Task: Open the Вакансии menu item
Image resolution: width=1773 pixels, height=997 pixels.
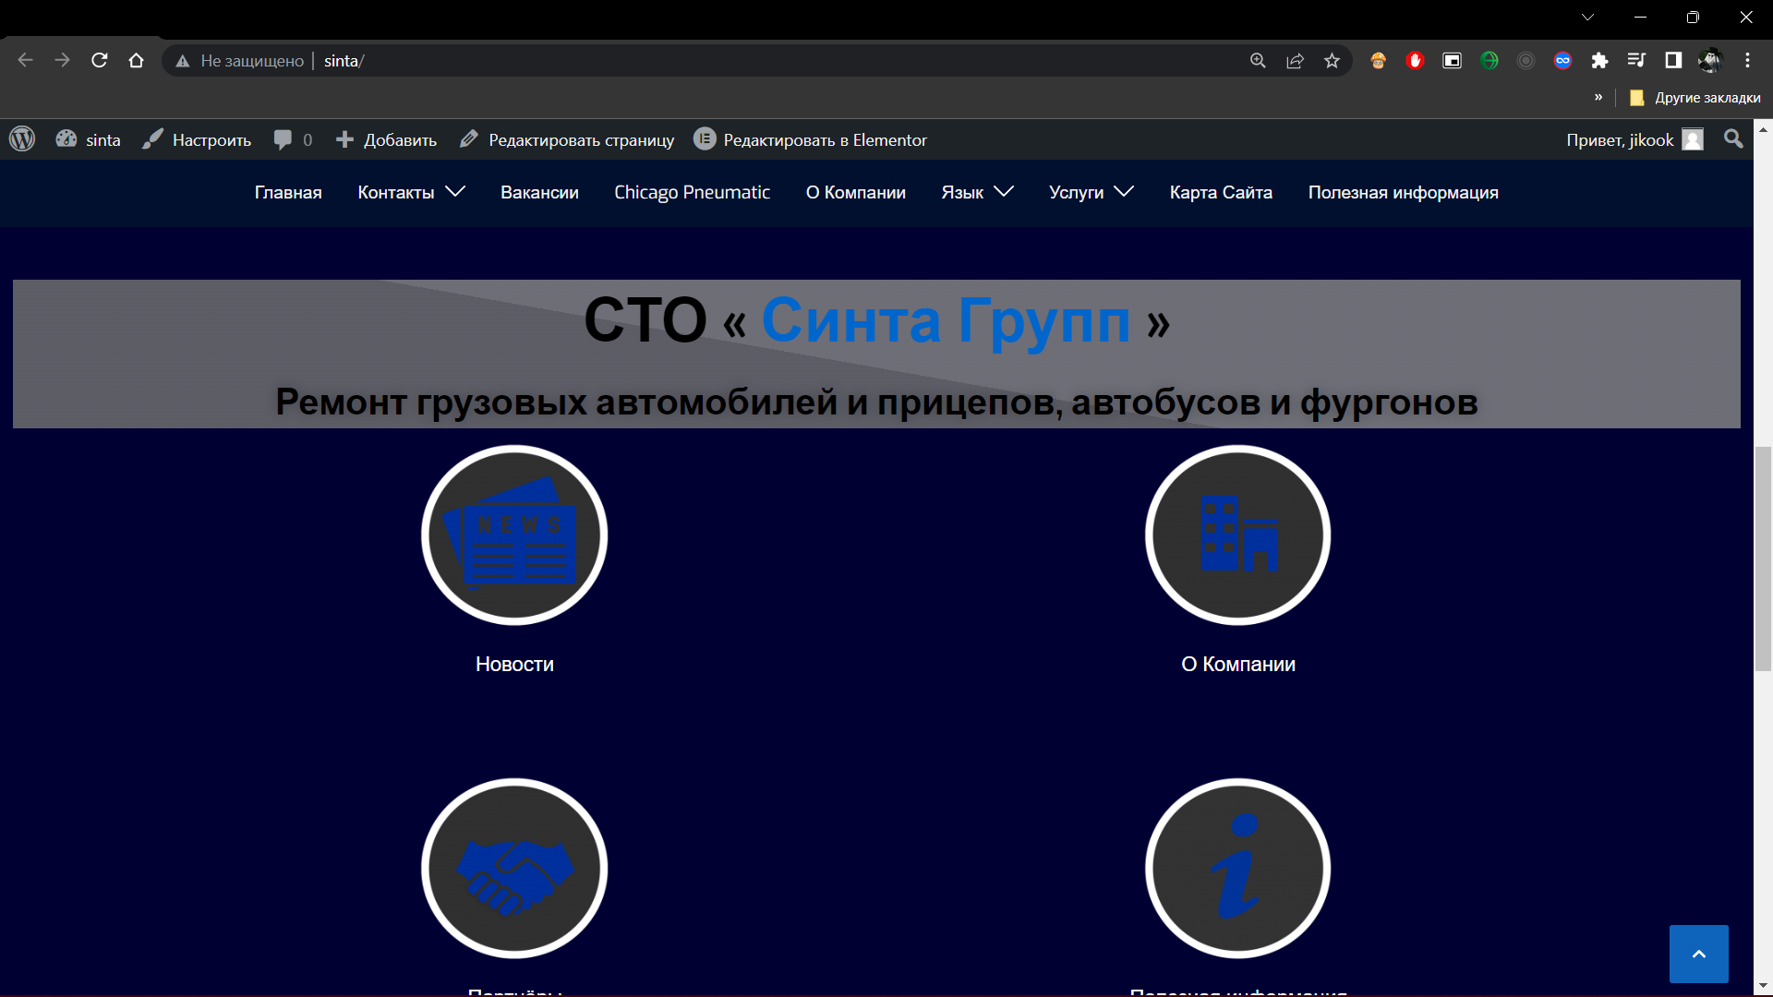Action: tap(539, 192)
